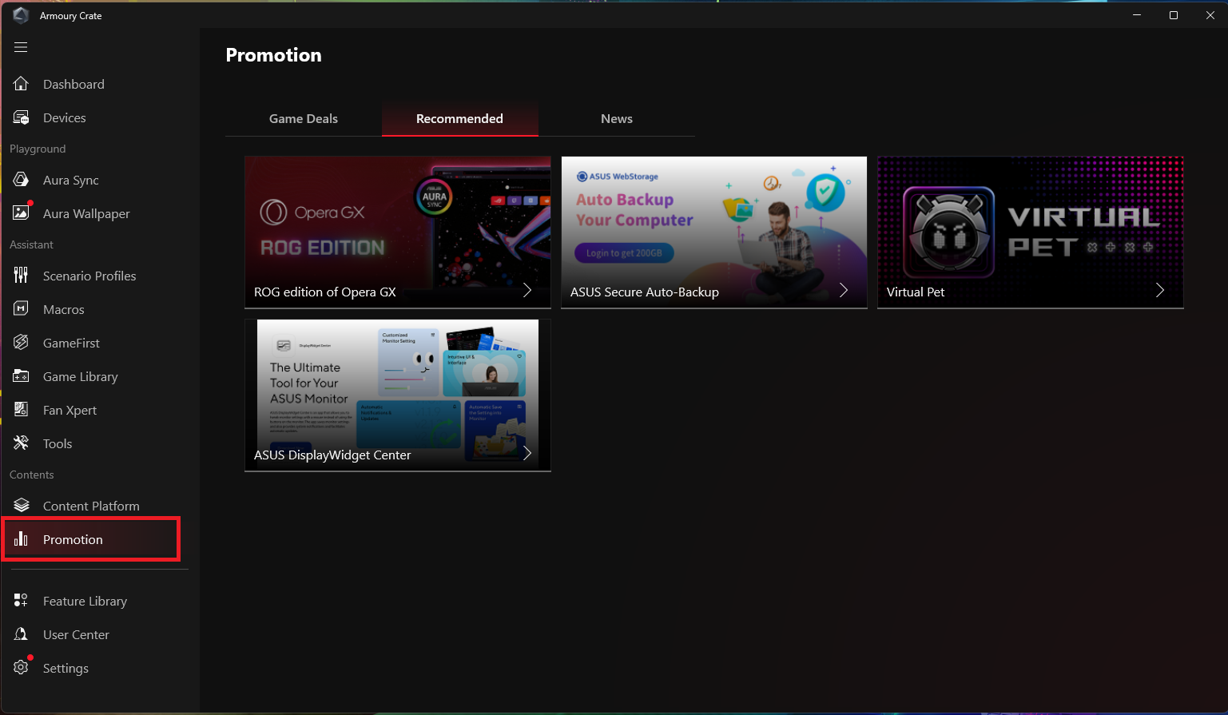Open Aura Sync label in sidebar
The width and height of the screenshot is (1228, 715).
(x=71, y=180)
